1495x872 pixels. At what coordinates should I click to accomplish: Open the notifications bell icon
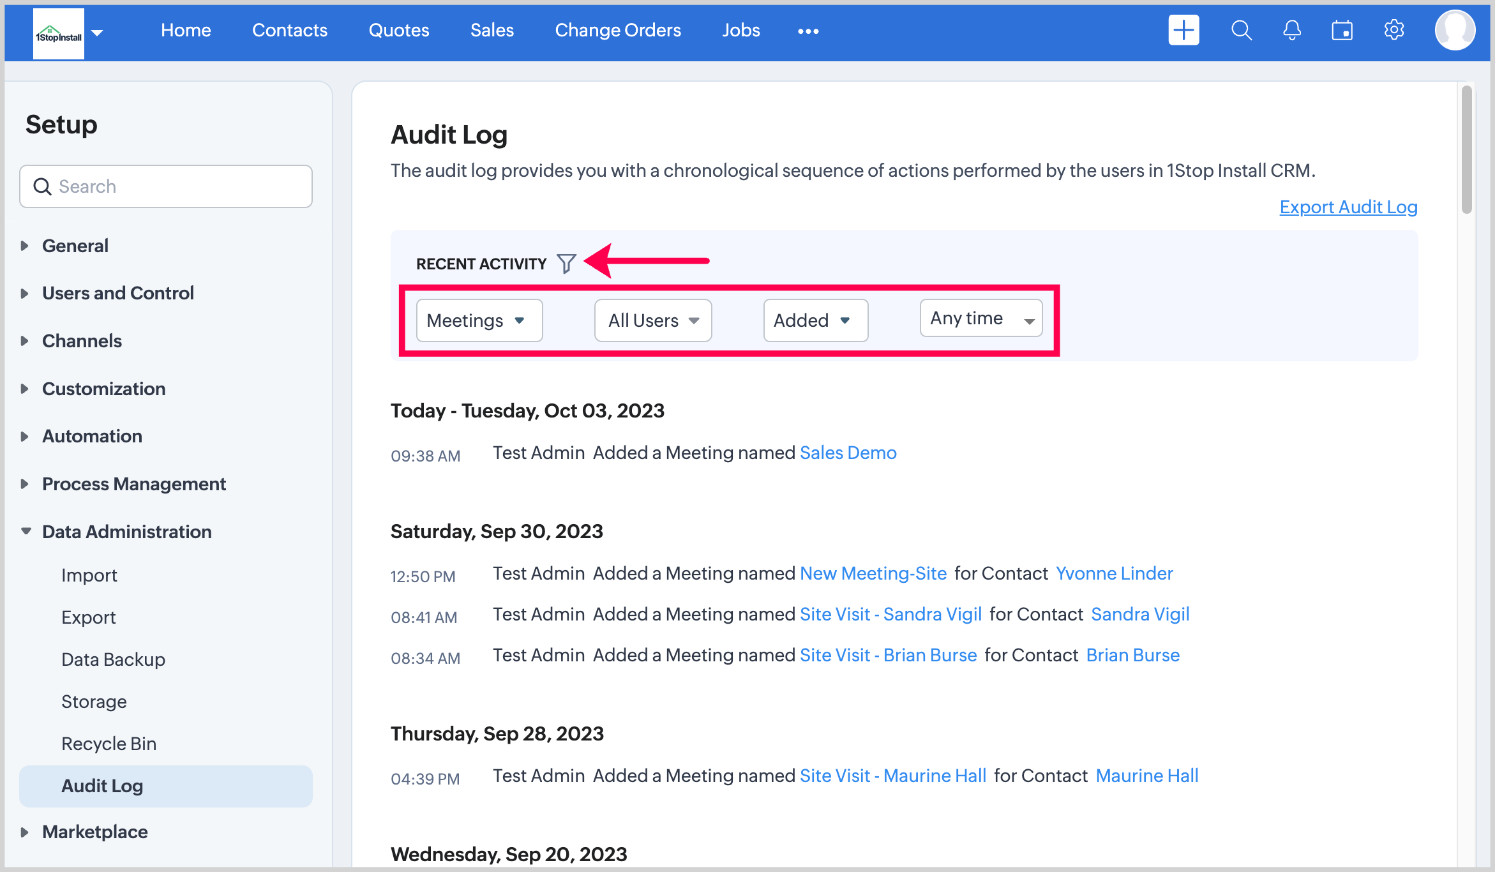(x=1292, y=30)
